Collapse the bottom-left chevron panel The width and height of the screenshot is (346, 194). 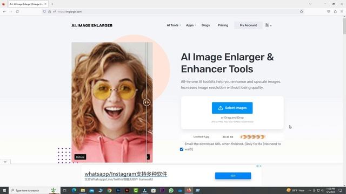coord(5,162)
